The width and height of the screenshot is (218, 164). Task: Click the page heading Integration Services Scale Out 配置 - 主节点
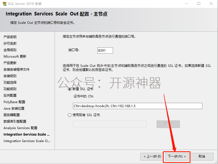(57, 14)
